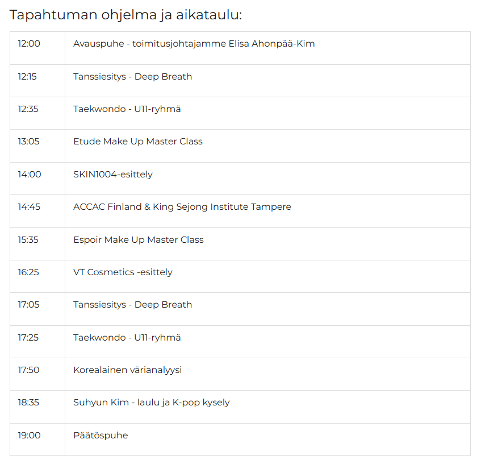Select Suhyun Kim laulu ja K-pop kysely
Screen dimensions: 477x460
tap(151, 403)
